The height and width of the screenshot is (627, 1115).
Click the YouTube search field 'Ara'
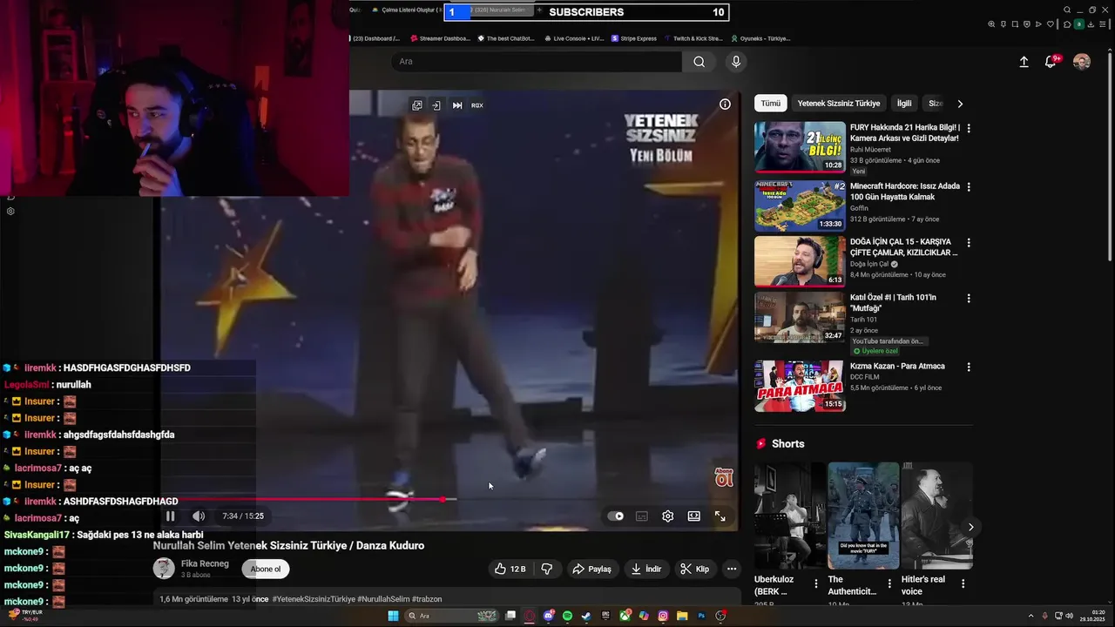click(x=536, y=61)
